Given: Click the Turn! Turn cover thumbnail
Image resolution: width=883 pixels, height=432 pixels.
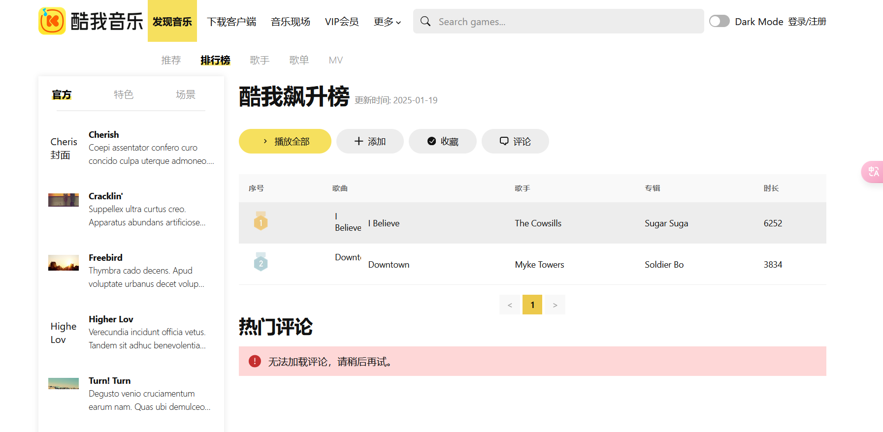Looking at the screenshot, I should tap(64, 383).
